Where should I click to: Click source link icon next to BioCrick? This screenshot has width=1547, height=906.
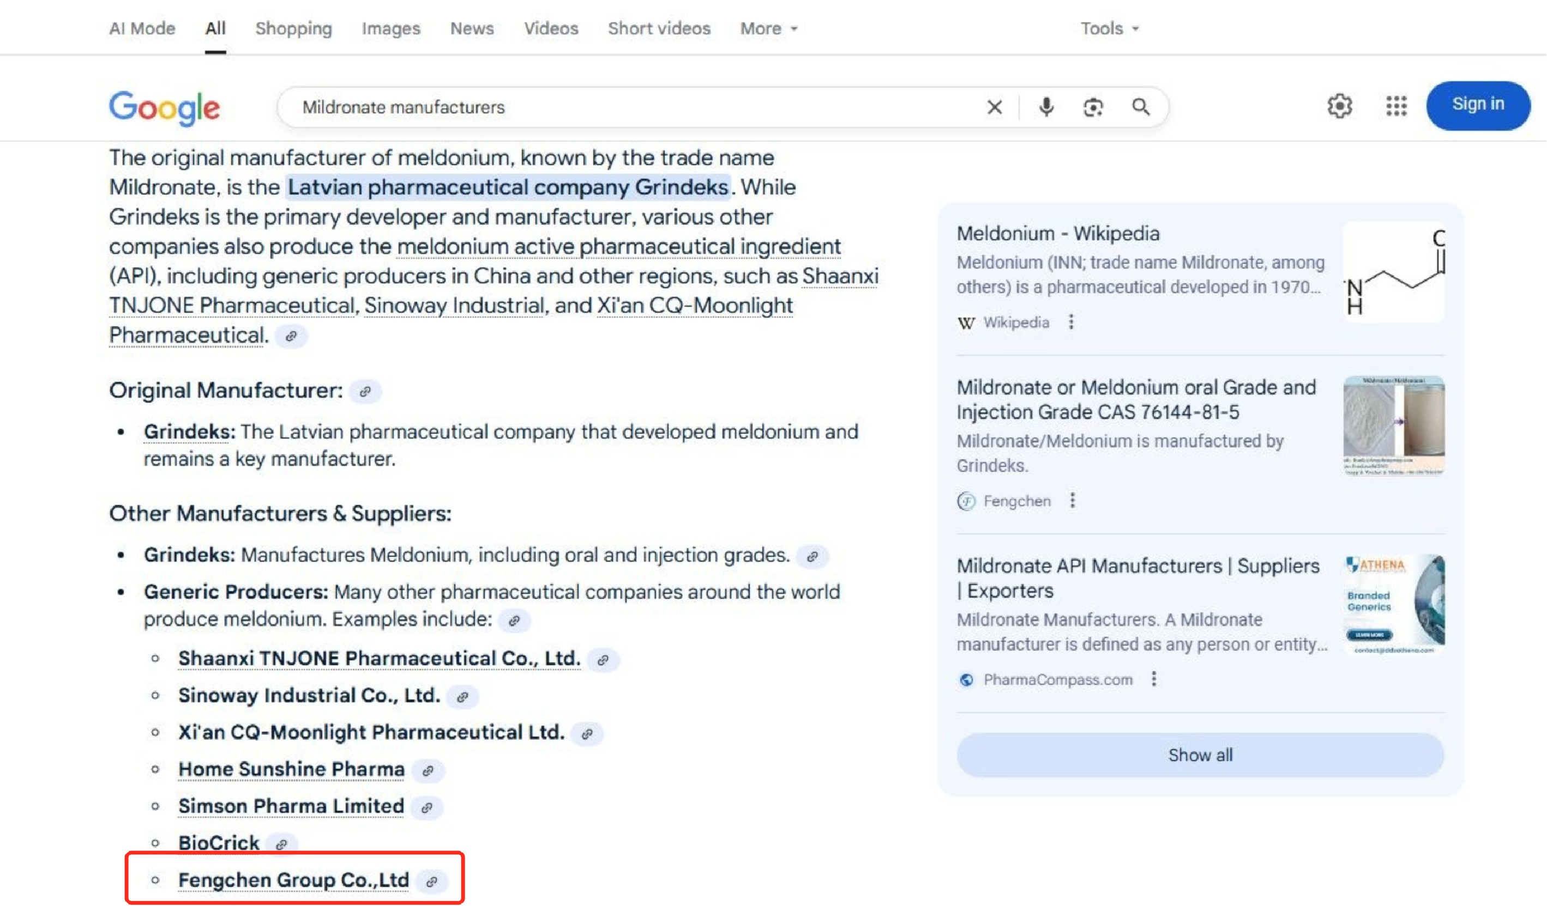pyautogui.click(x=282, y=844)
